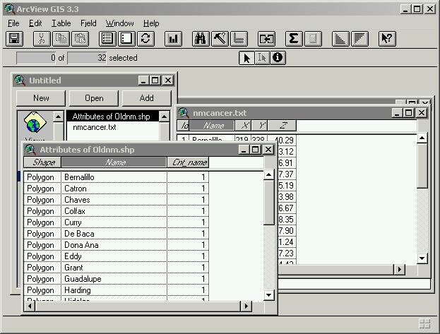
Task: Click the Grant record
Action: (116, 267)
